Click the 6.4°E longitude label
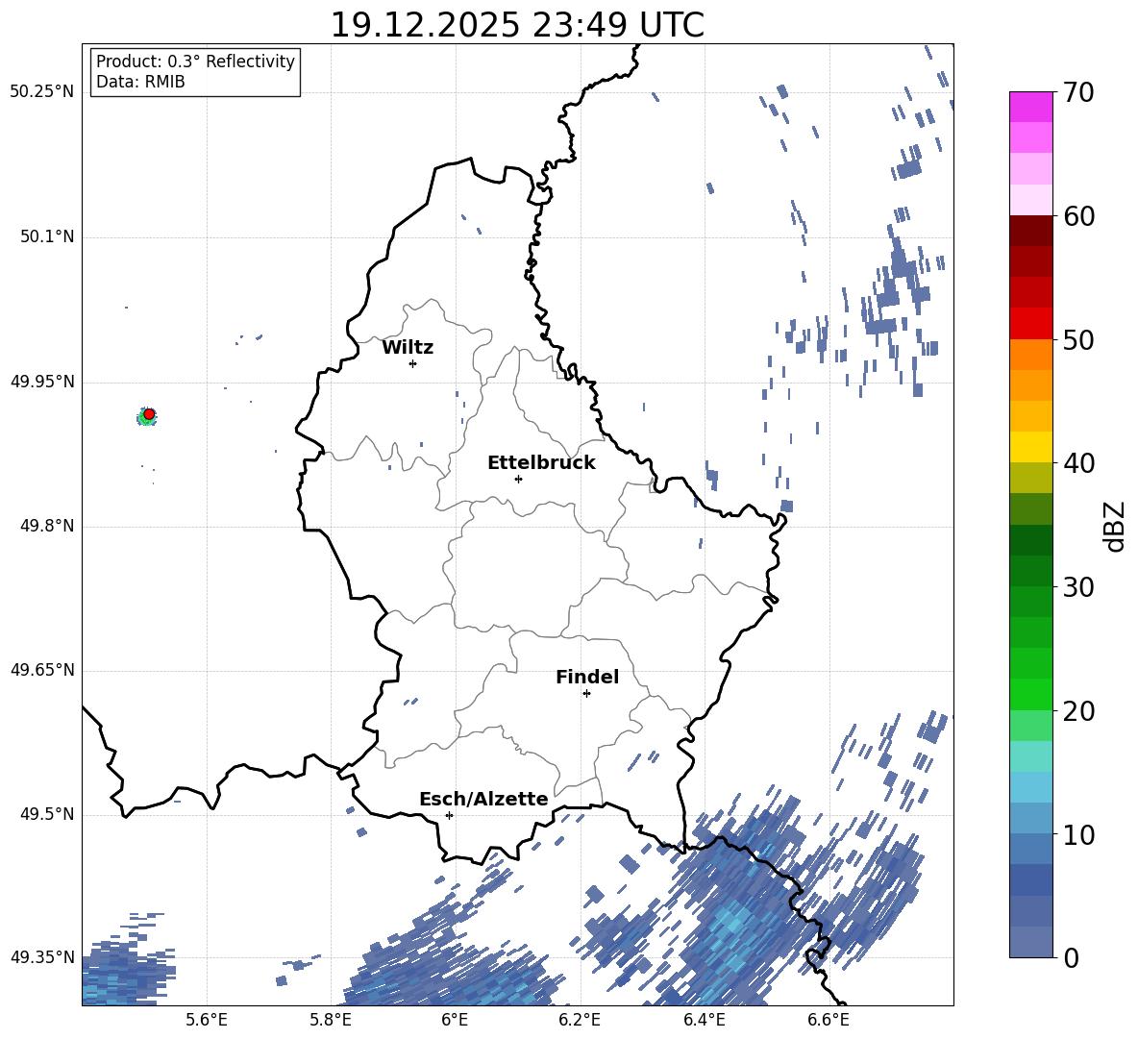This screenshot has width=1138, height=1039. point(704,1021)
